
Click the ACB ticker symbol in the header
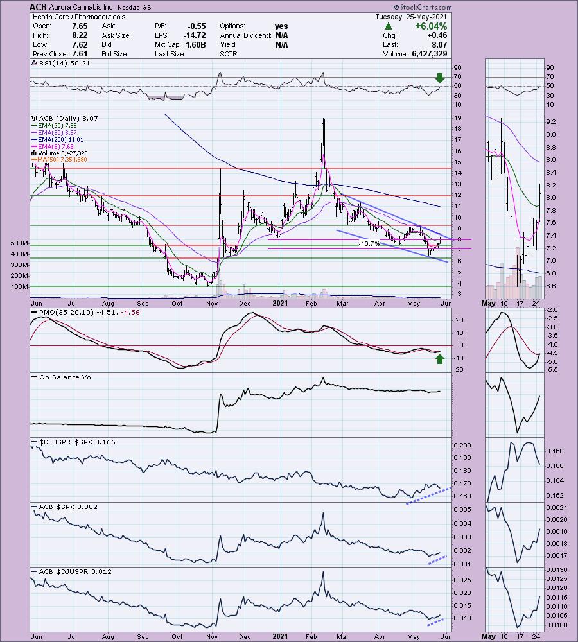coord(38,7)
